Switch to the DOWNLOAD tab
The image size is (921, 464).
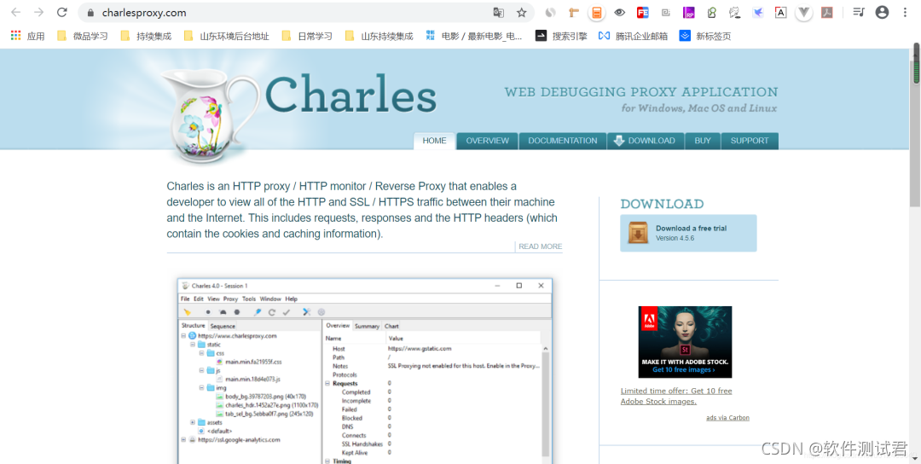[x=645, y=141]
